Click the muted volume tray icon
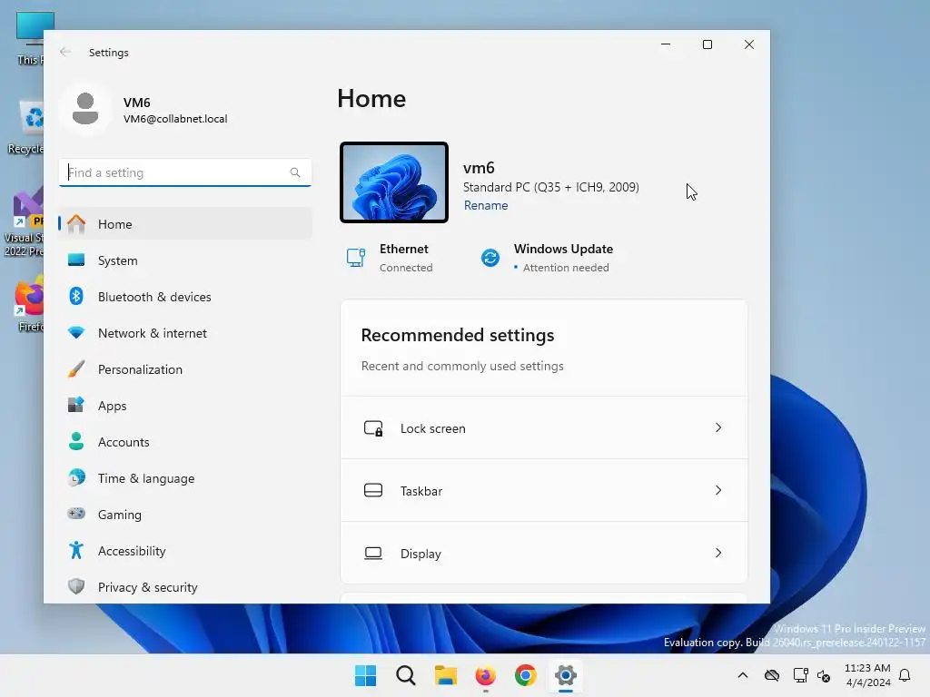The width and height of the screenshot is (930, 697). pyautogui.click(x=824, y=675)
